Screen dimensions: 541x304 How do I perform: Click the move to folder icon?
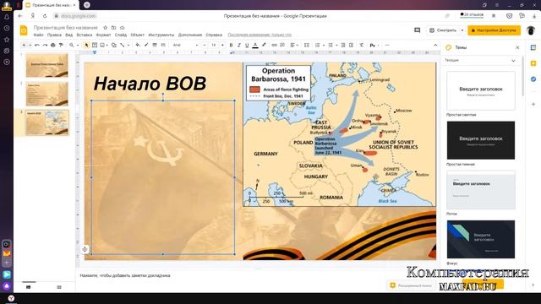[x=113, y=28]
